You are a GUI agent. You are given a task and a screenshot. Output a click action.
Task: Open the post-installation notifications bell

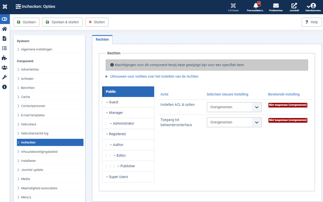[256, 7]
